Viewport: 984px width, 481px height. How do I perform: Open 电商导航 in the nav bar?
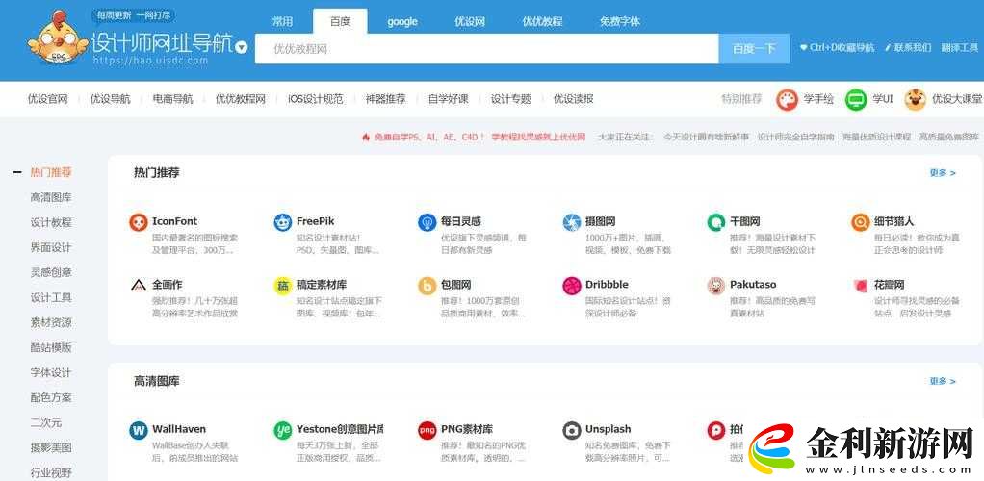click(x=173, y=99)
